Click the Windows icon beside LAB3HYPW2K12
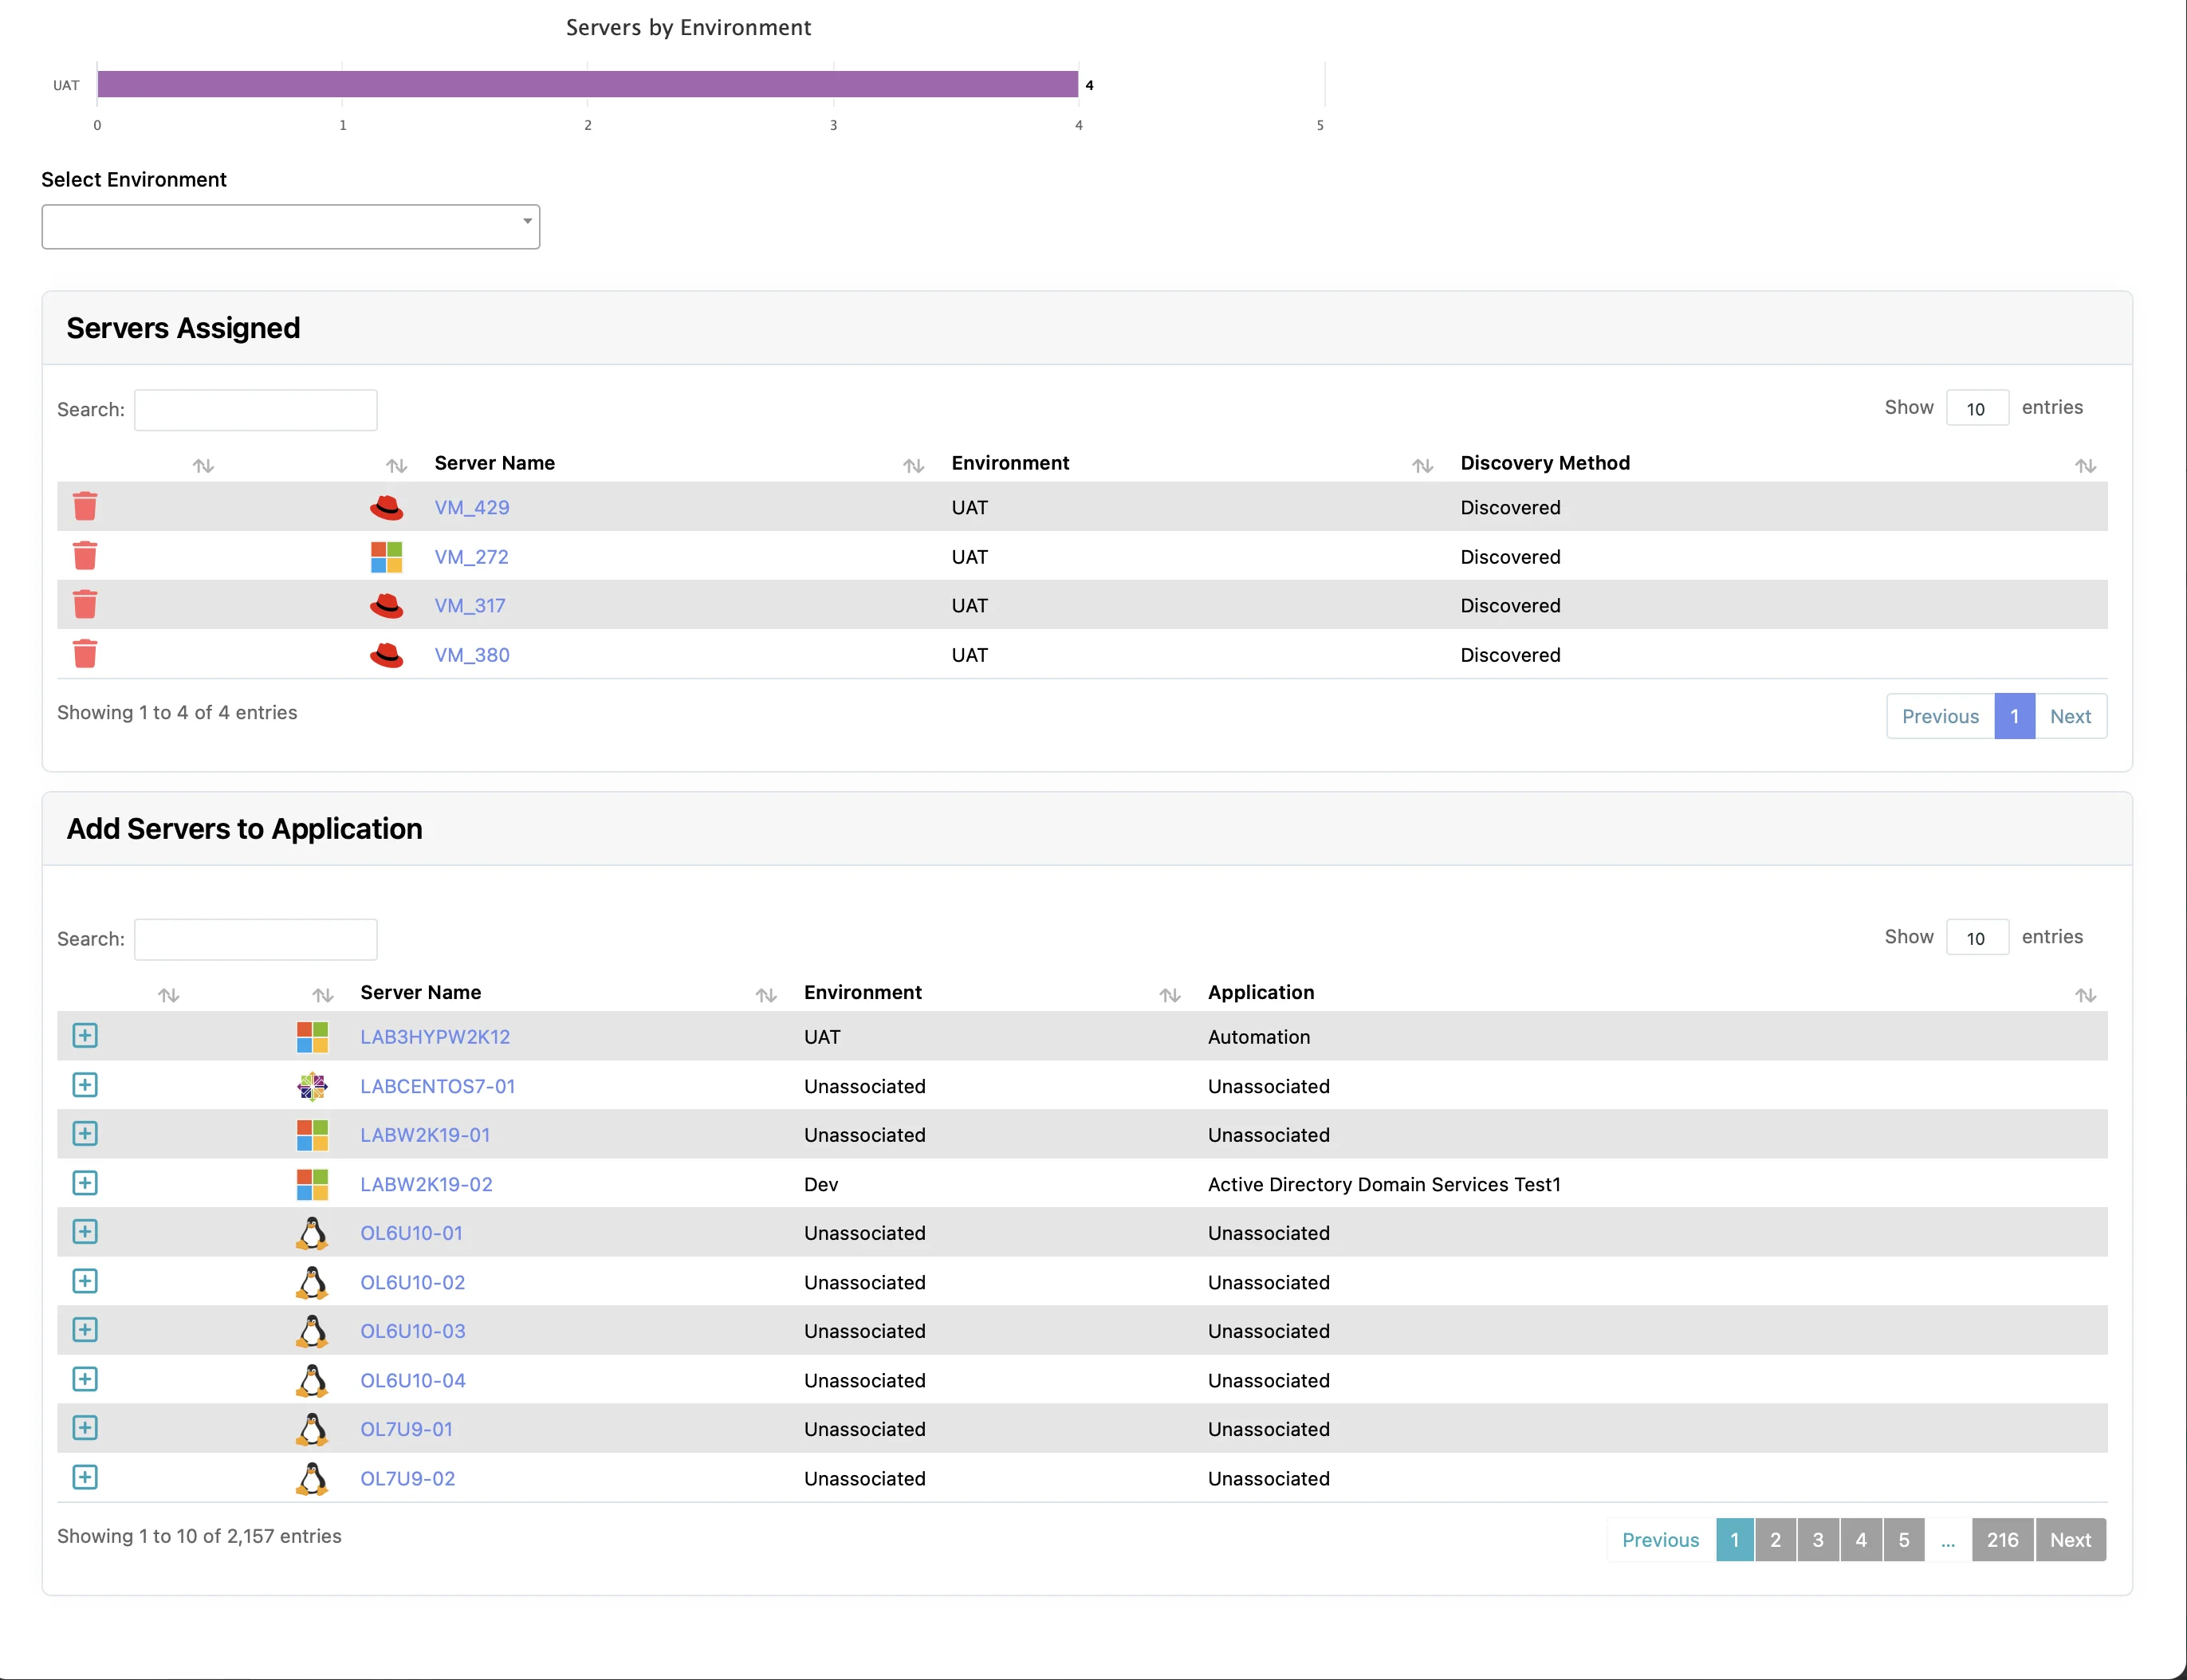 click(x=312, y=1036)
